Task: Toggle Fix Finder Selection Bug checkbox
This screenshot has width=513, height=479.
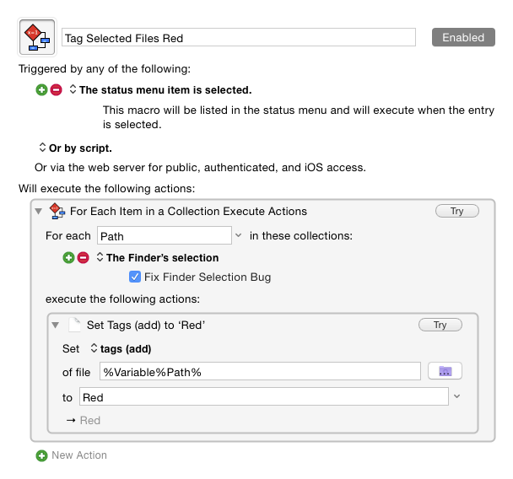Action: pos(135,277)
